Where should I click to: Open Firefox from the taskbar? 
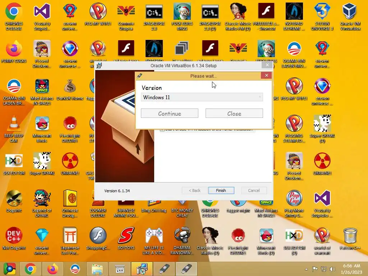point(52,269)
